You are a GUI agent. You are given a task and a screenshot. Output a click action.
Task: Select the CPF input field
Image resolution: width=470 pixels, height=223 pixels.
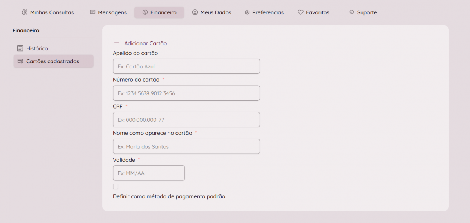[186, 120]
